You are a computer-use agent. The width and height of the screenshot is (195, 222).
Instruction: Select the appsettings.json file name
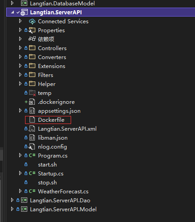(x=59, y=111)
